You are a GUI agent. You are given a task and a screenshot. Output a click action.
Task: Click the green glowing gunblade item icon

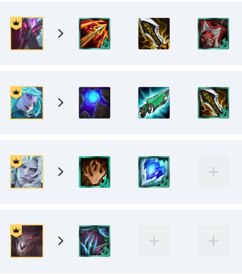click(x=154, y=103)
